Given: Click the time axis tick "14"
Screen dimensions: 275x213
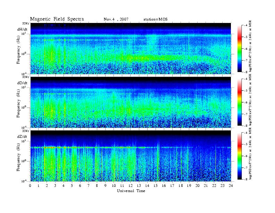Looking at the screenshot, I should tap(147, 186).
